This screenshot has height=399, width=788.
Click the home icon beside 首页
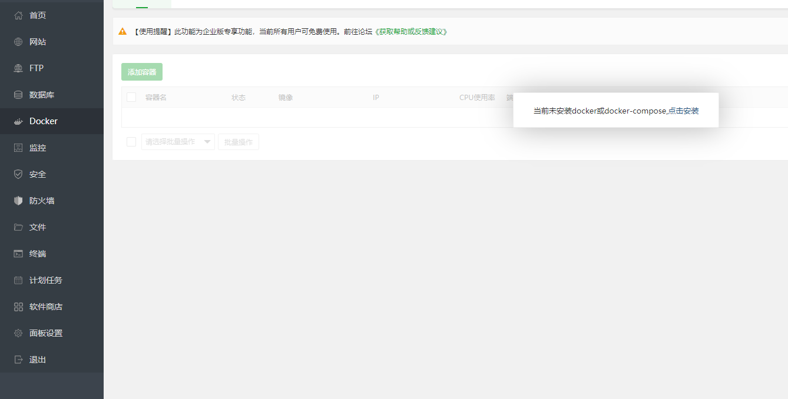point(18,15)
